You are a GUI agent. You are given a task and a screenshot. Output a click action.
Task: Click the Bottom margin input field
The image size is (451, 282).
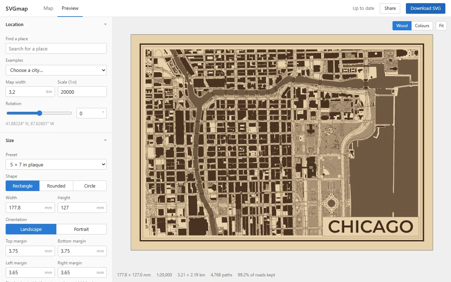[82, 251]
